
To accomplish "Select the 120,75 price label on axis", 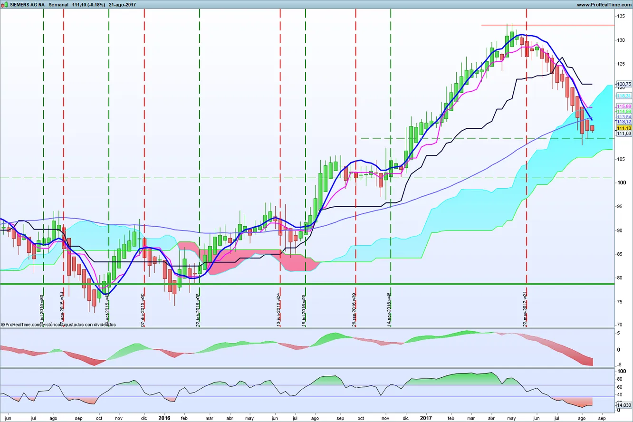I will coord(623,84).
